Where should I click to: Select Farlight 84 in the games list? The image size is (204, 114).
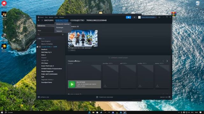tap(45, 60)
